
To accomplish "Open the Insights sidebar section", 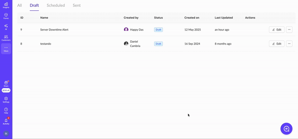I will point(6,5).
